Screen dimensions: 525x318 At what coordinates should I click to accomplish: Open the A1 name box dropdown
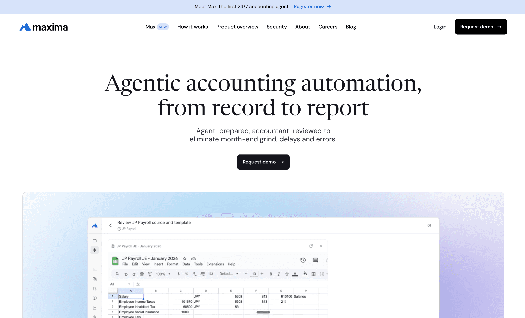point(129,284)
